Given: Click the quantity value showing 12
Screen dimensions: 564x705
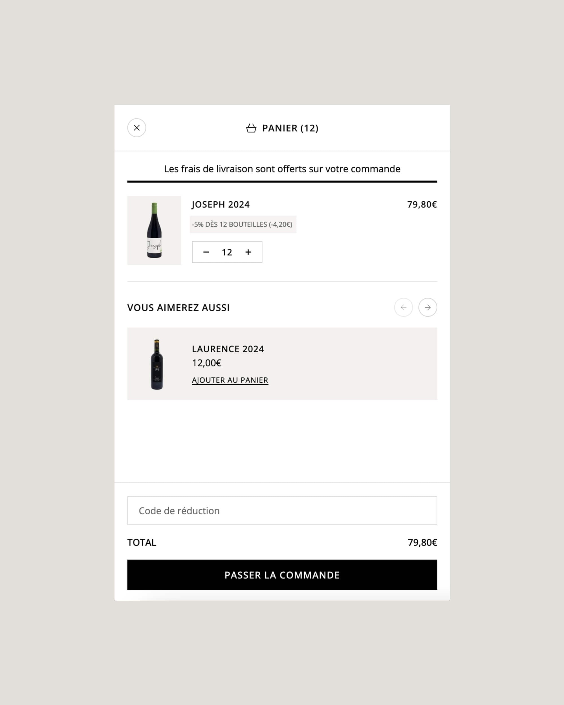Looking at the screenshot, I should pyautogui.click(x=227, y=252).
